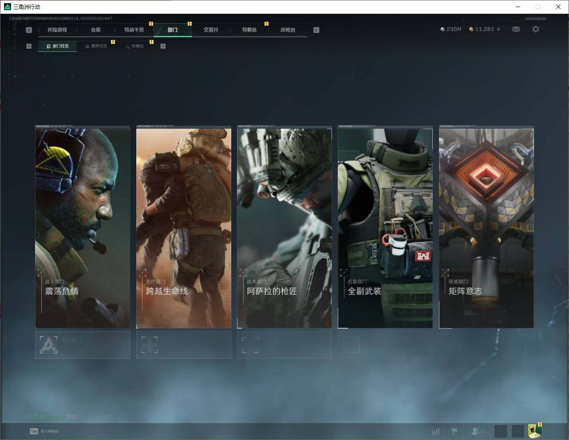Screen dimensions: 569x440
Task: Open the statistics bar chart icon
Action: [x=436, y=431]
